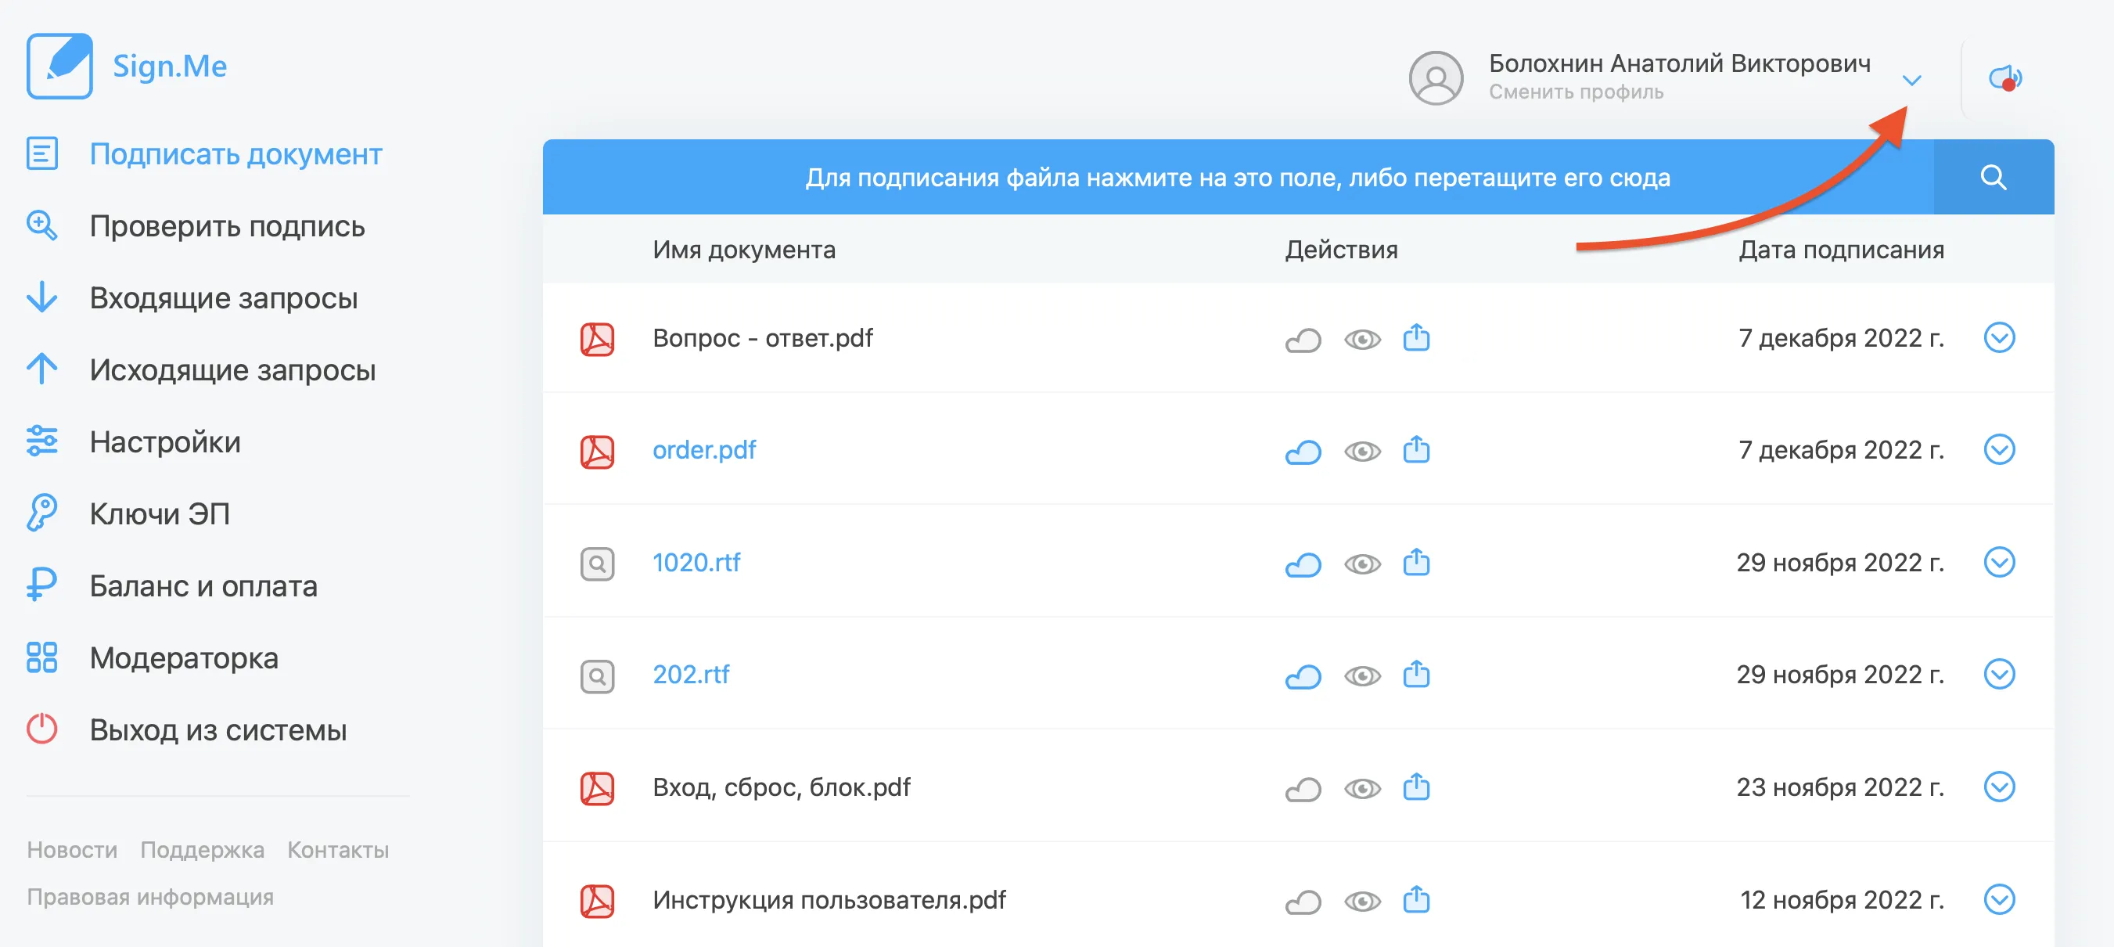The width and height of the screenshot is (2114, 947).
Task: Toggle eye view for Инструкция пользователя.pdf
Action: click(x=1362, y=901)
